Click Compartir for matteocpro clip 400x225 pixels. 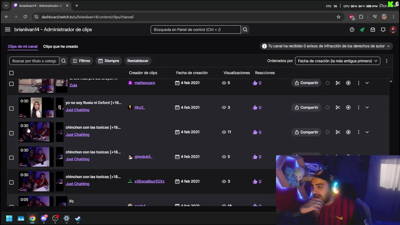click(x=306, y=83)
